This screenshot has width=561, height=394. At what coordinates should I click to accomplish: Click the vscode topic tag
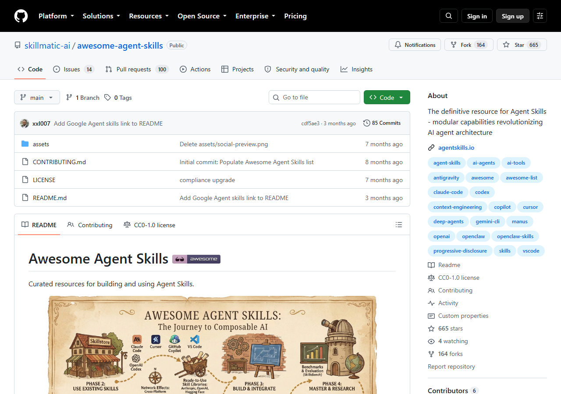531,251
